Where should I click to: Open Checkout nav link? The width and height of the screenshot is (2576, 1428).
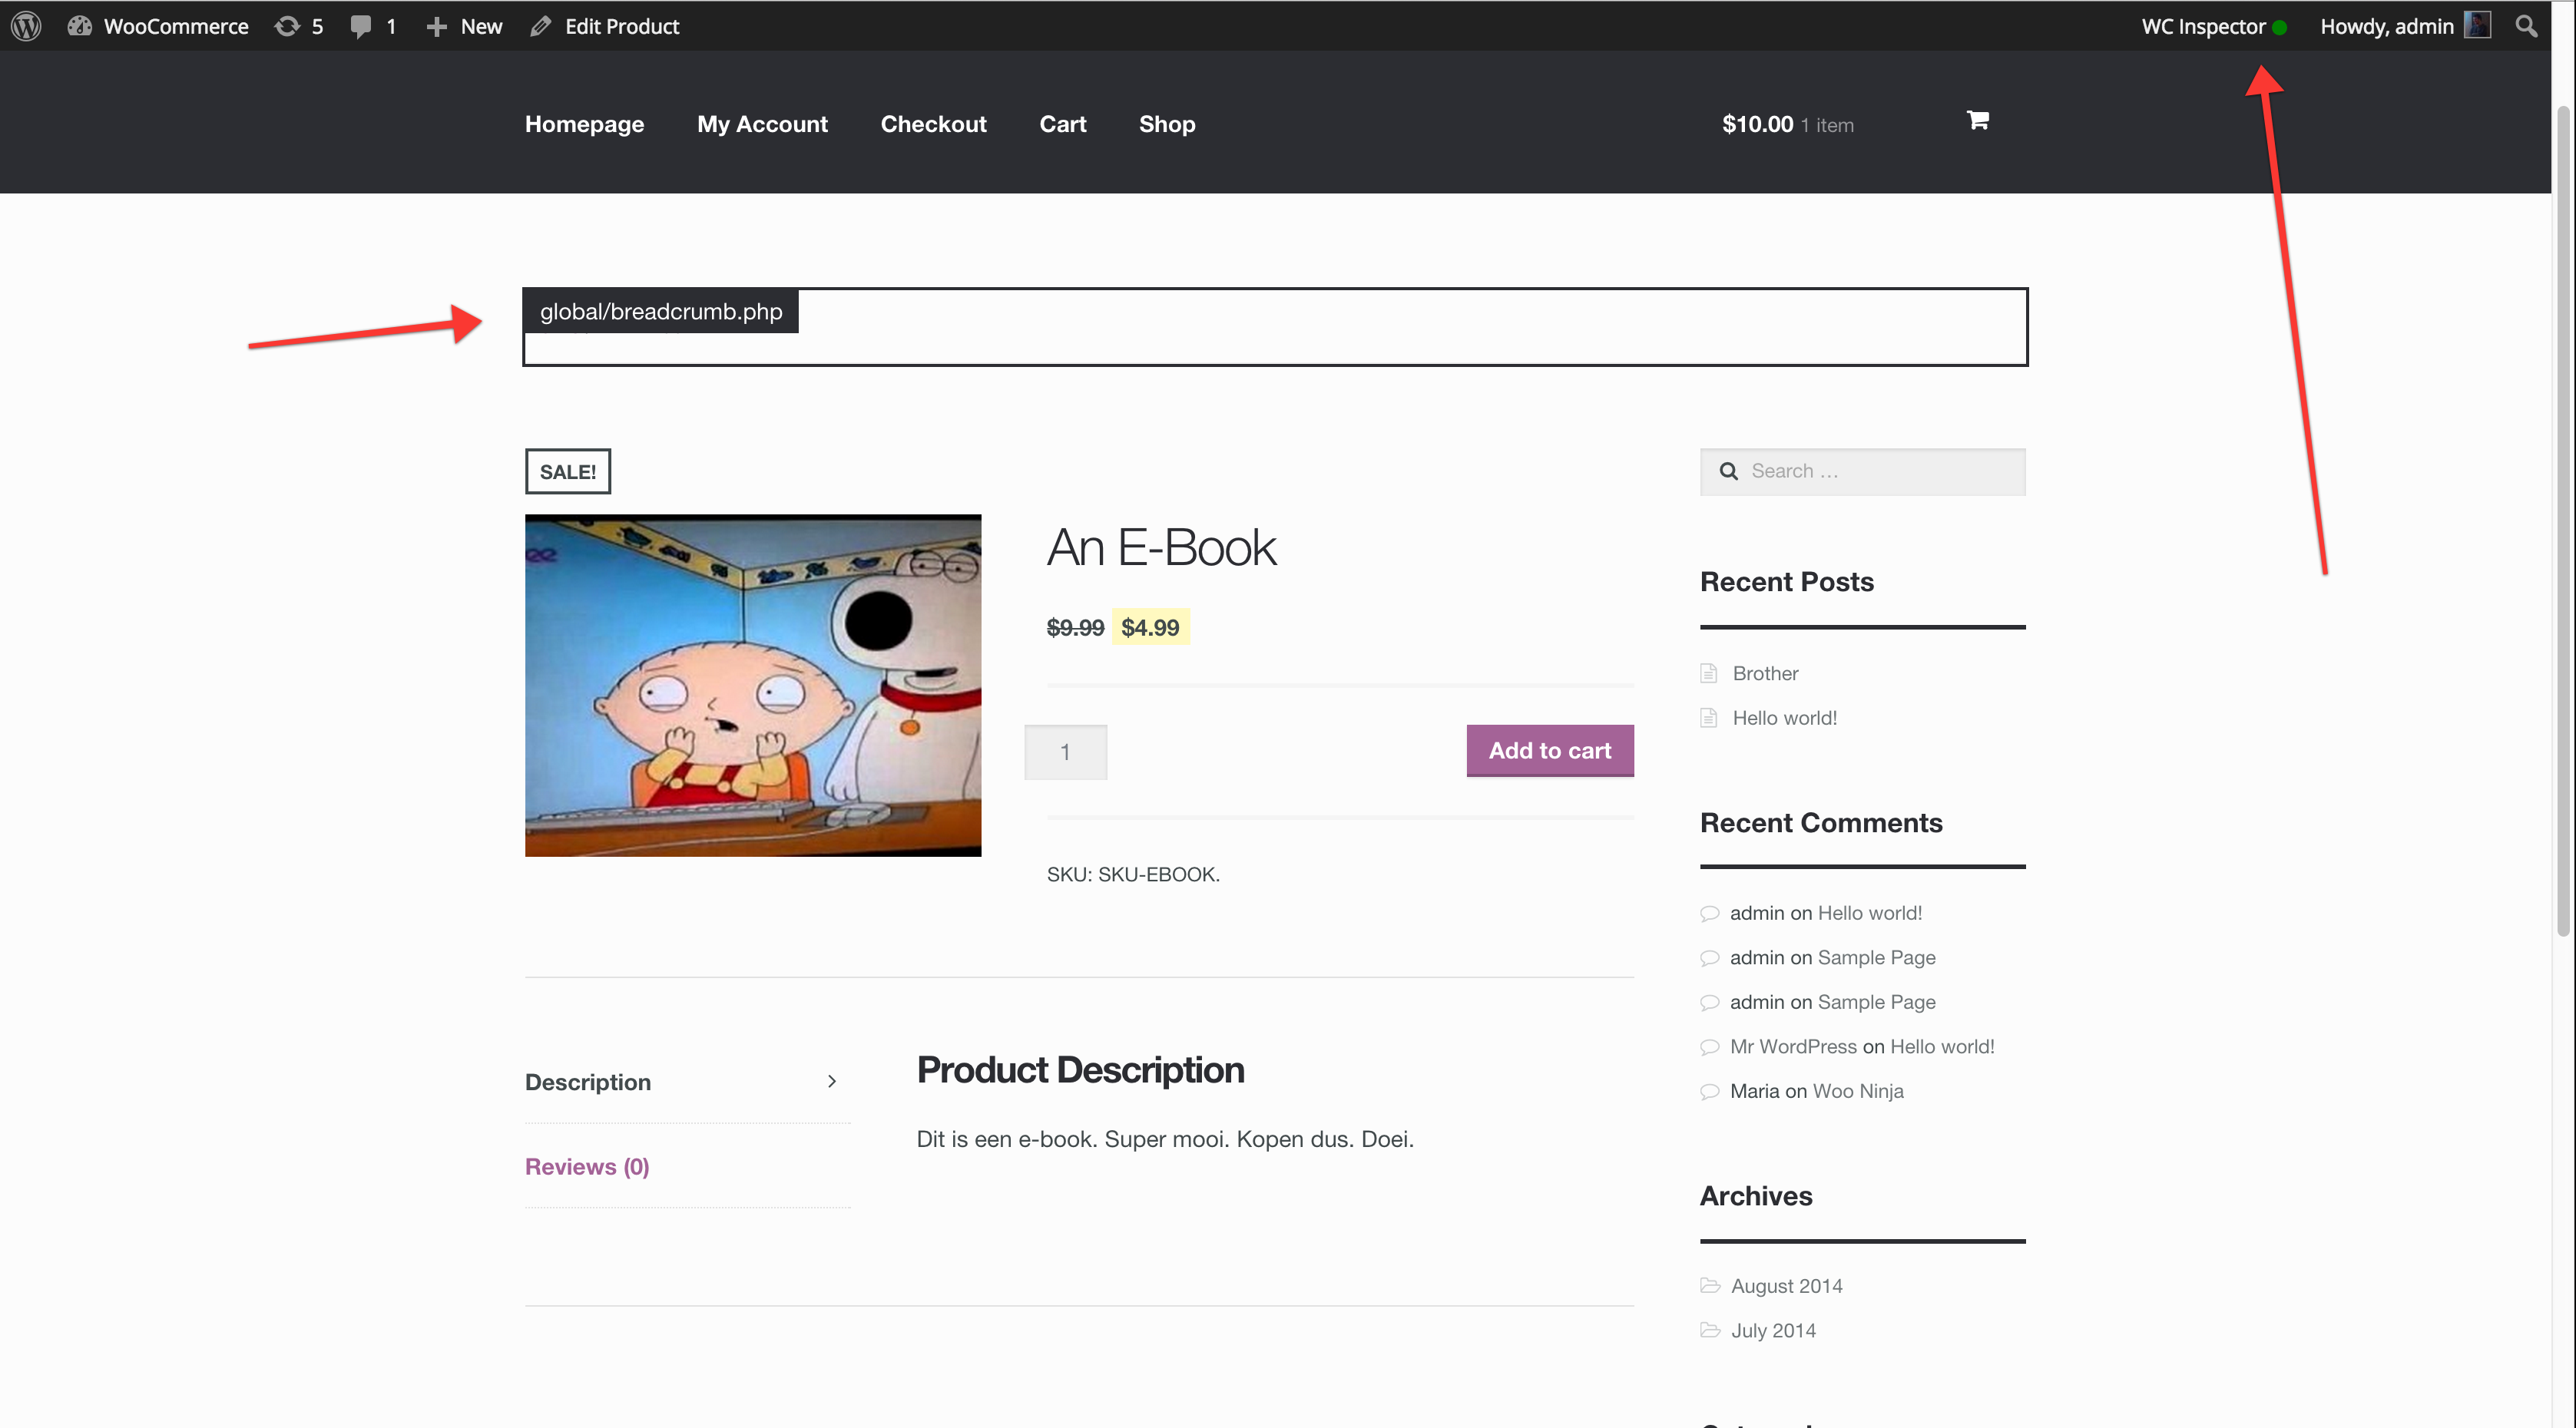(933, 124)
